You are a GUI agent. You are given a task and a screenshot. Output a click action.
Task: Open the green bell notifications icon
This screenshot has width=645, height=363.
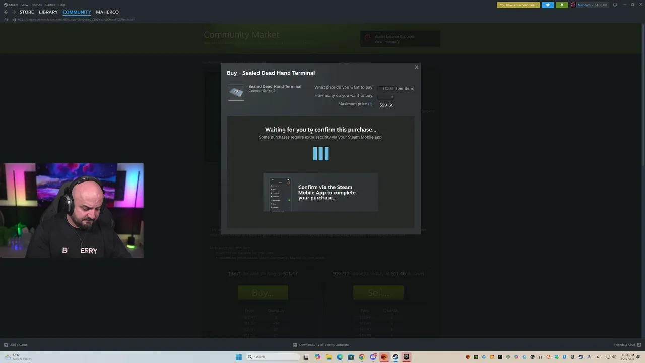click(562, 5)
